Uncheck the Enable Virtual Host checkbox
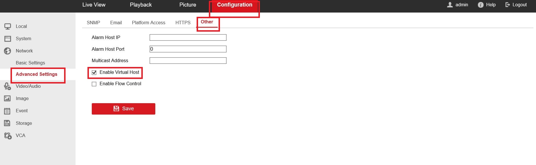The height and width of the screenshot is (165, 536). 94,73
